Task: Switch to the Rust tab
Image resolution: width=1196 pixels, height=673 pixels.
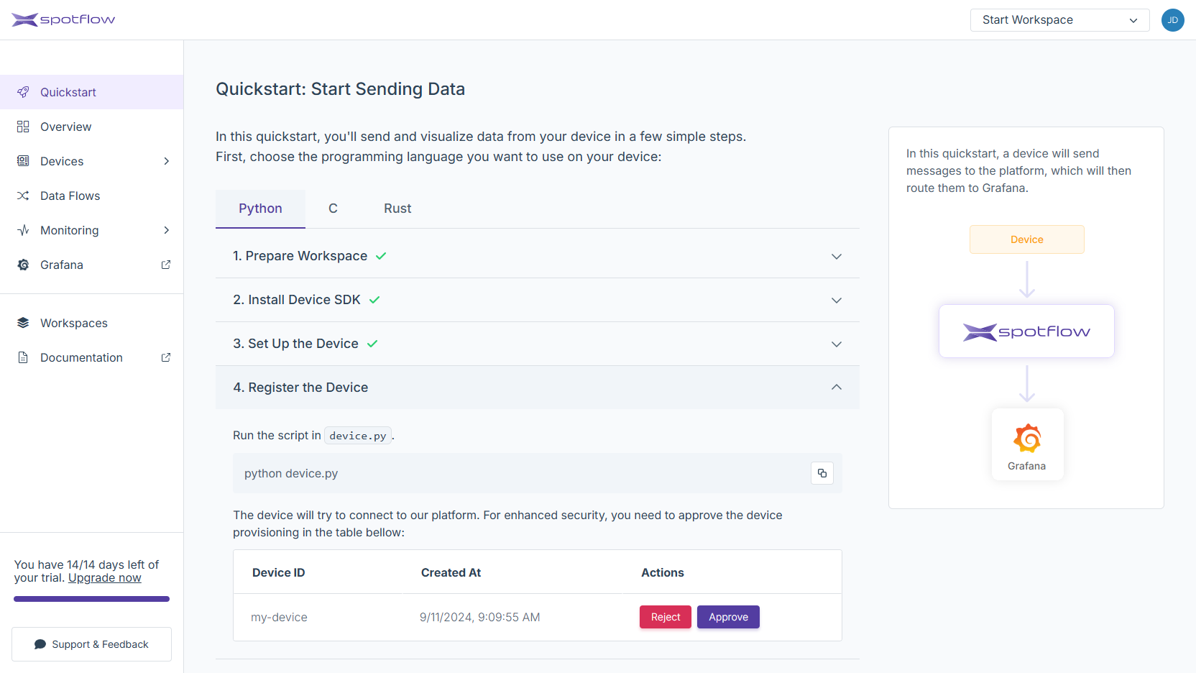Action: point(397,209)
